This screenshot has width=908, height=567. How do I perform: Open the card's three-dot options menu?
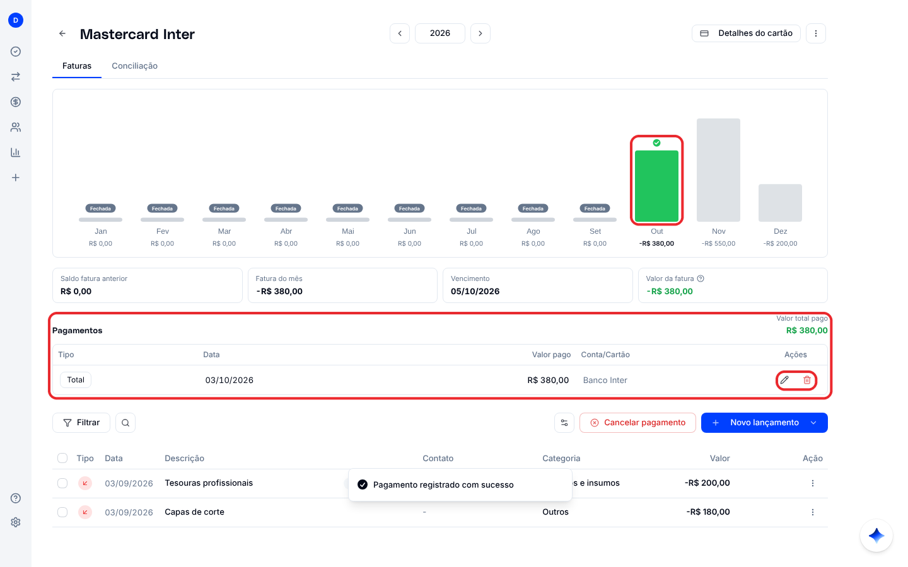coord(816,33)
